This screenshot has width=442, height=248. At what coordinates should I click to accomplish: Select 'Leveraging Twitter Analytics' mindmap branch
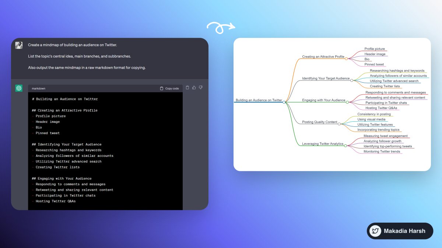pyautogui.click(x=323, y=144)
